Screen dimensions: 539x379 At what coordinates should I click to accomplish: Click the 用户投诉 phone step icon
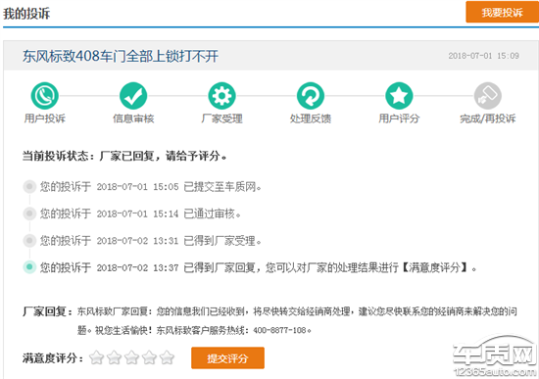[x=45, y=96]
